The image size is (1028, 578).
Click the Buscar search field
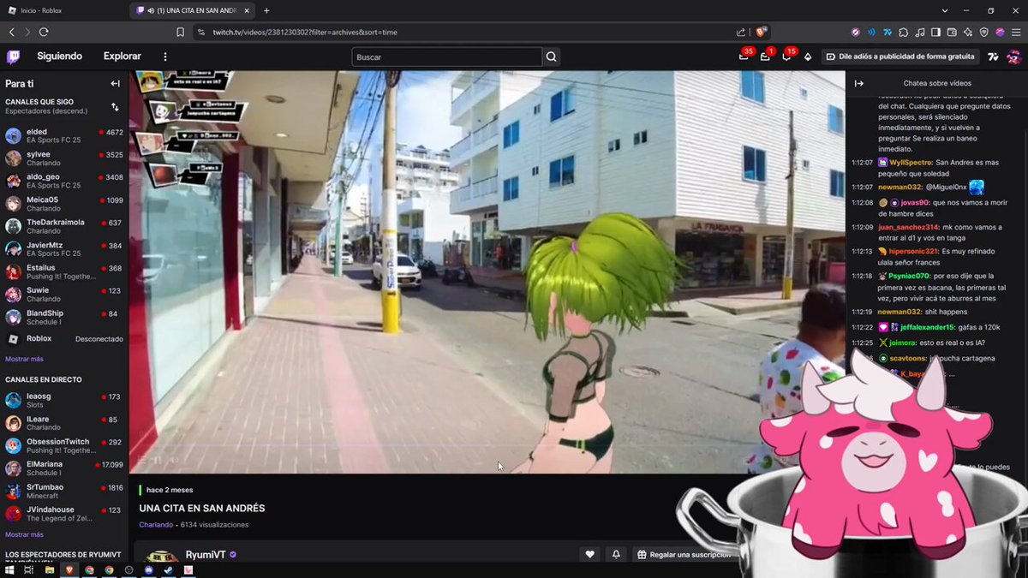tap(447, 57)
